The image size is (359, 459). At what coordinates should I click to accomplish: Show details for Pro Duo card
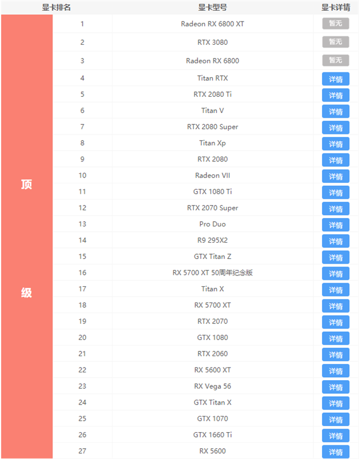tap(336, 225)
